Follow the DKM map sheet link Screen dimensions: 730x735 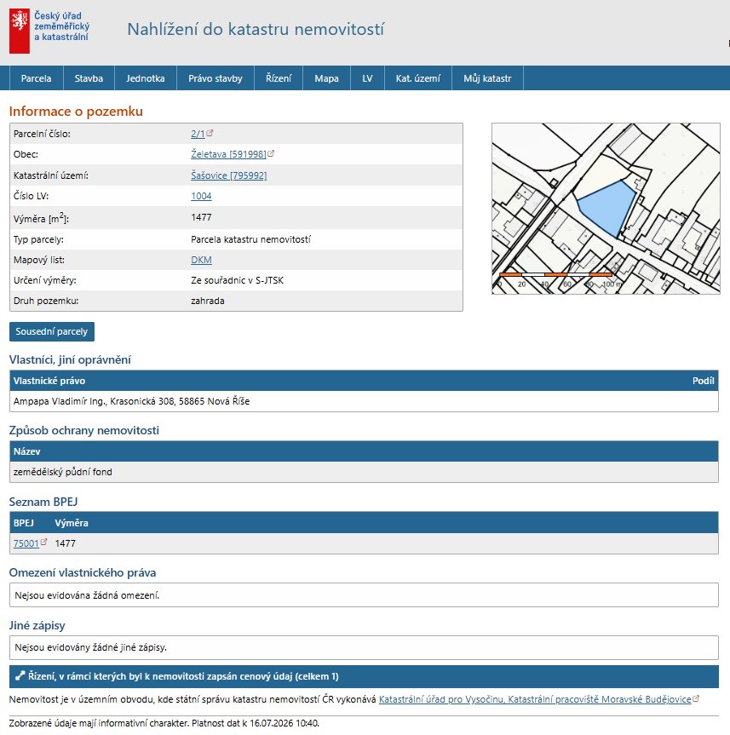(x=201, y=260)
